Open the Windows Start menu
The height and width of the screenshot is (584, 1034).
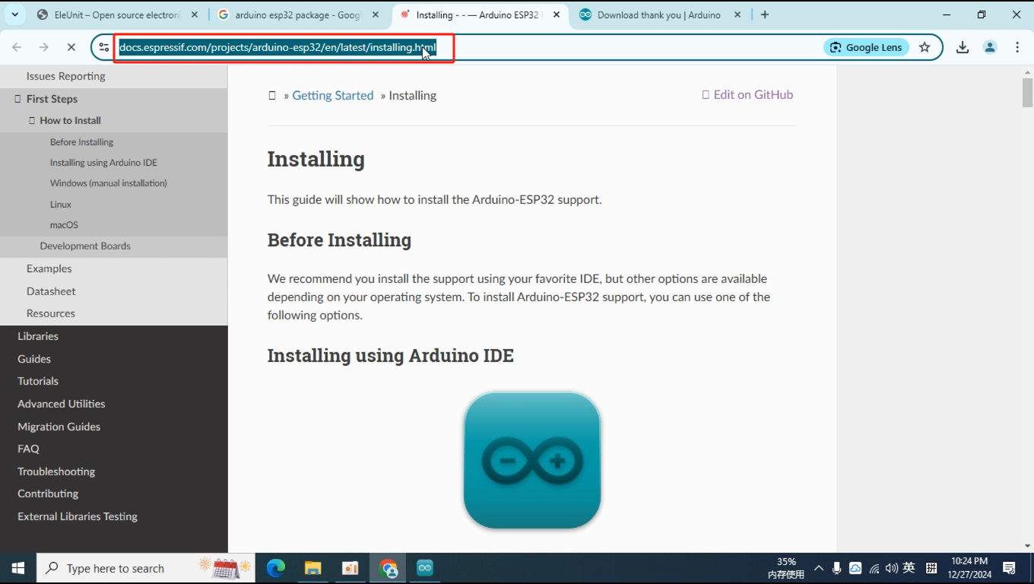[17, 568]
